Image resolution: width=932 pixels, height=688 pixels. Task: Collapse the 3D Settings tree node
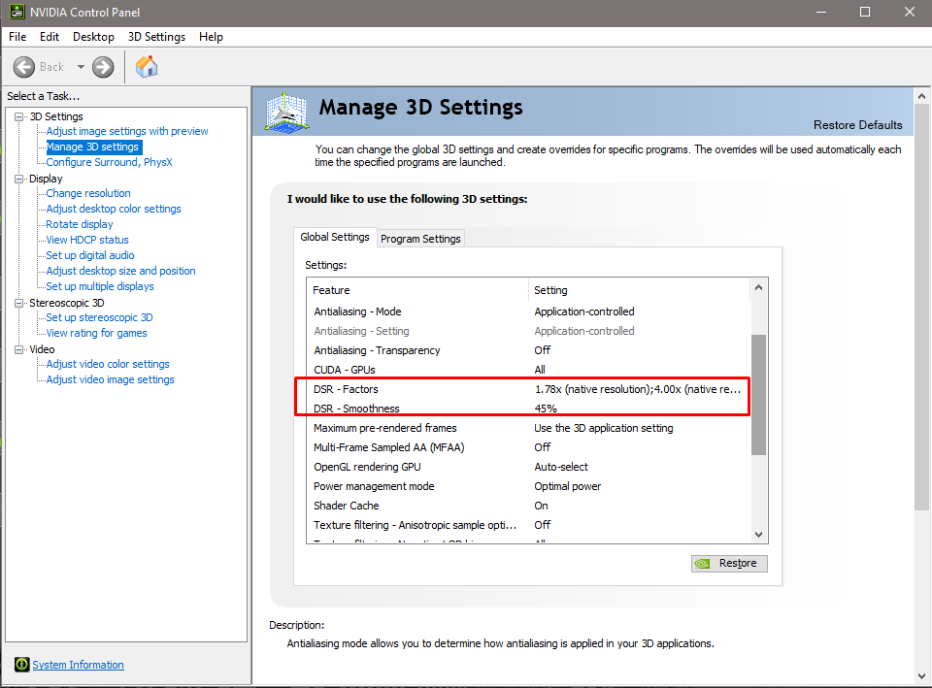pos(19,116)
